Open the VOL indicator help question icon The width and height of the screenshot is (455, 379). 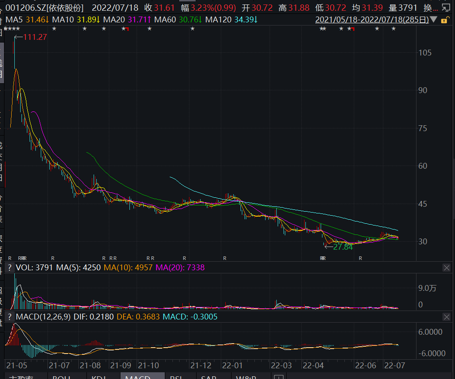(9, 268)
